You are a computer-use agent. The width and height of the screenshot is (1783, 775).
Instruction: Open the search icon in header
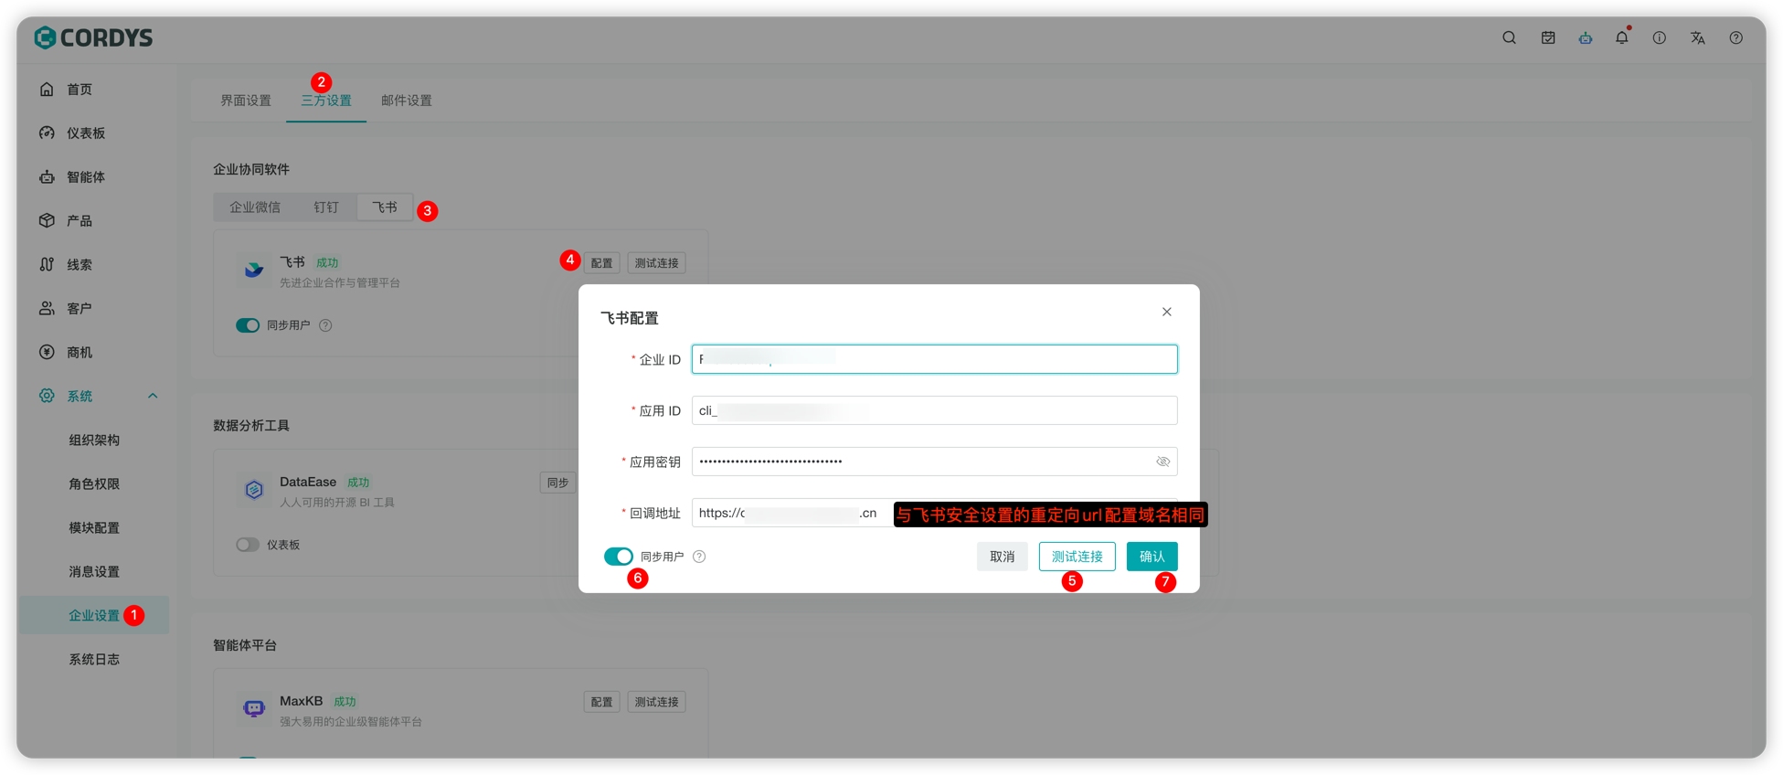[x=1509, y=37]
